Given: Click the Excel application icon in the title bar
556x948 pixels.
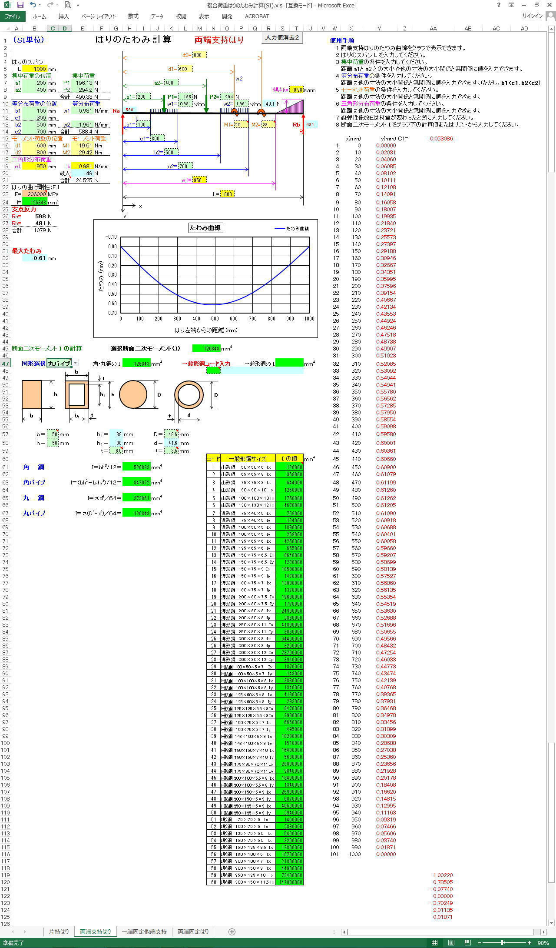Looking at the screenshot, I should click(7, 5).
